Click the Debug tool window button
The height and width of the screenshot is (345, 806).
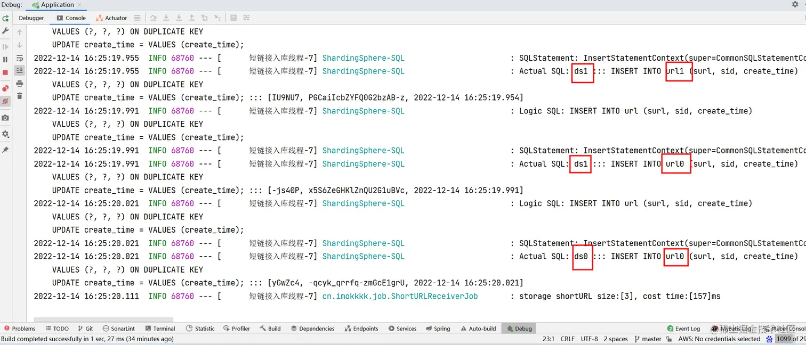[x=520, y=328]
